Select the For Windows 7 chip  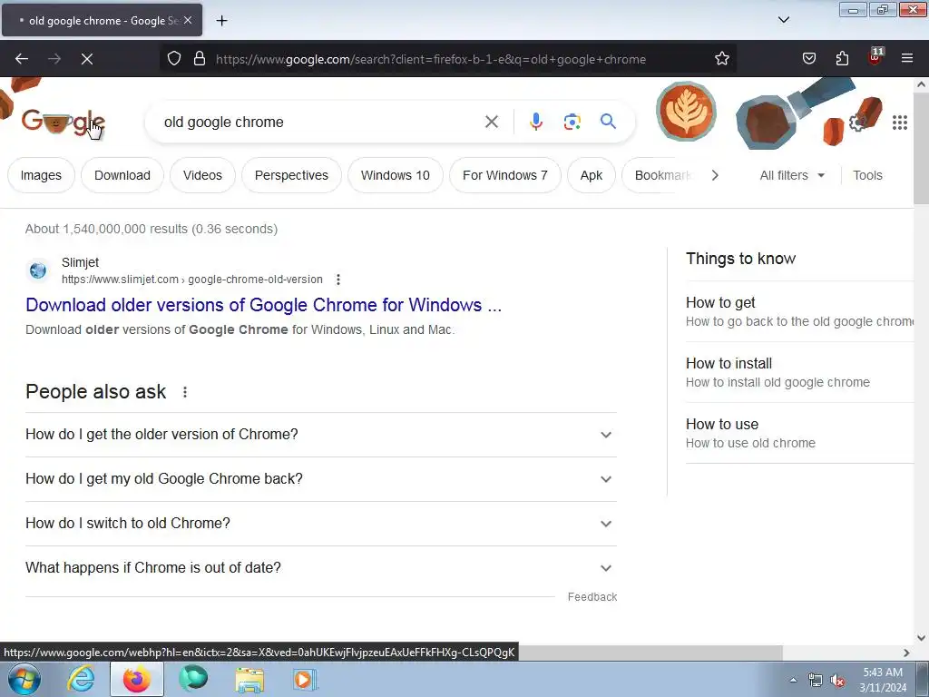504,175
